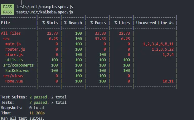Select the % Stmts column header

click(50, 23)
